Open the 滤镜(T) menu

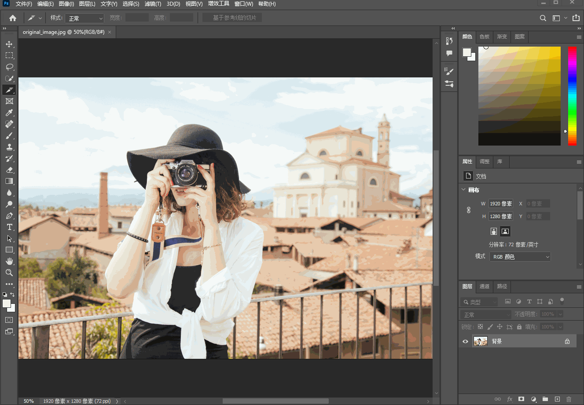(x=153, y=4)
